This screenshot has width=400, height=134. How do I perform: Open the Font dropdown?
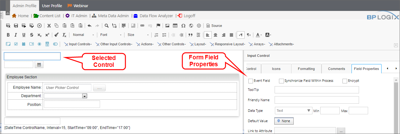click(x=111, y=35)
